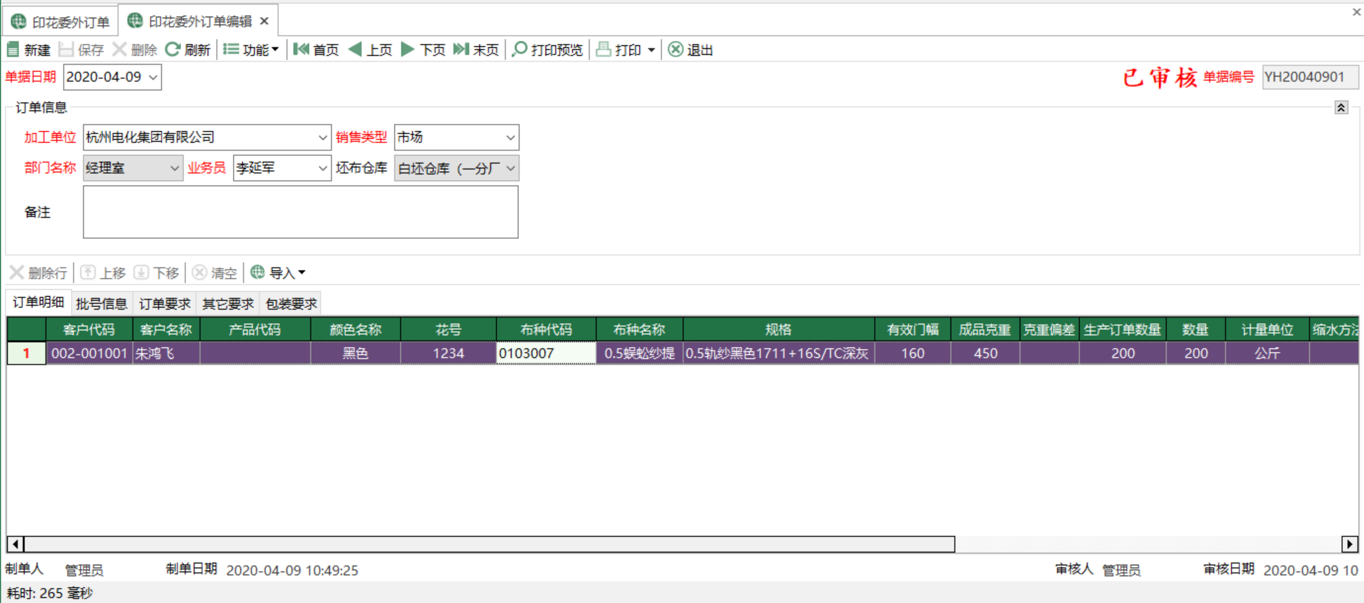Click weight cell 450
Screen dimensions: 1364x603
pyautogui.click(x=985, y=354)
